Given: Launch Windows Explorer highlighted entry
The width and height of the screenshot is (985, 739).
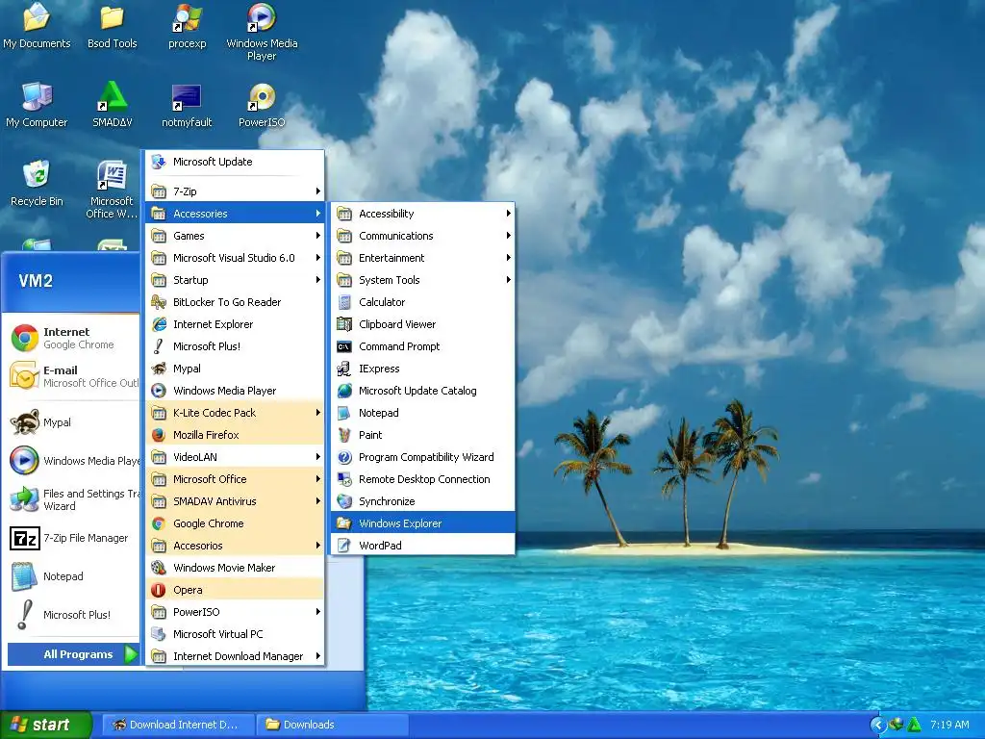Looking at the screenshot, I should [423, 523].
